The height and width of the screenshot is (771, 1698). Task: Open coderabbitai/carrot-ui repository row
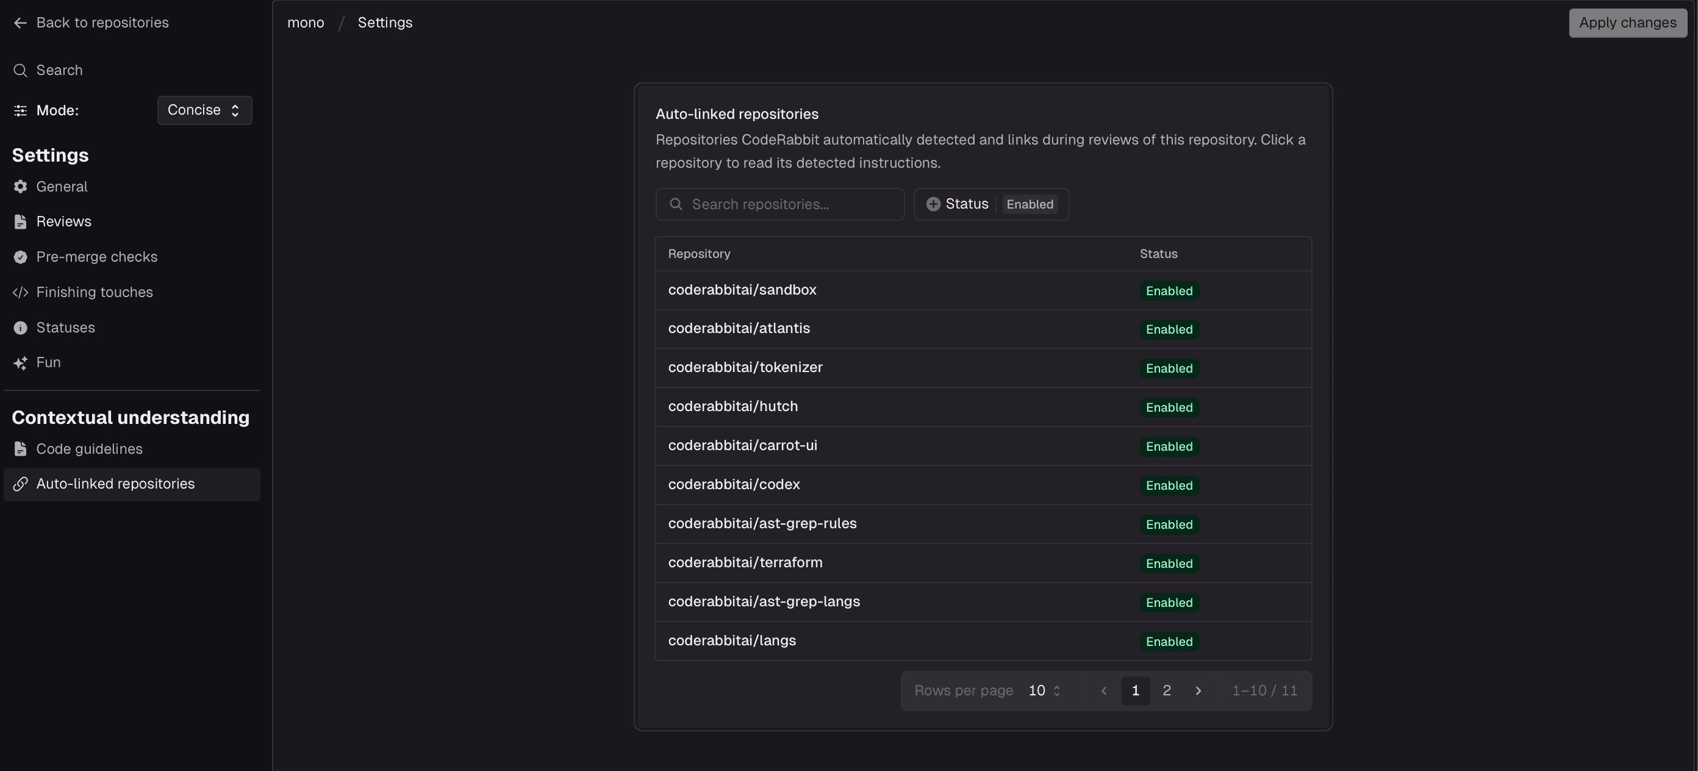[983, 446]
